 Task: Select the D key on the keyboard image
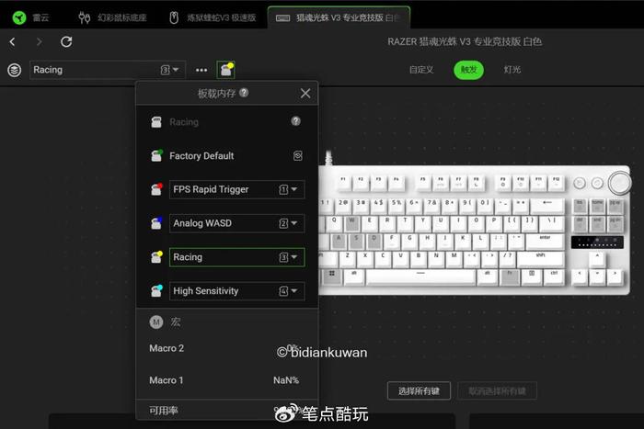coord(374,241)
